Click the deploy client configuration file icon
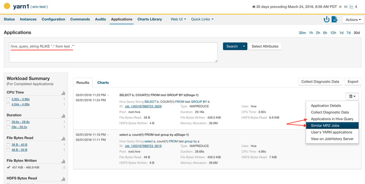Viewport: 365px width, 184px height. click(x=335, y=19)
